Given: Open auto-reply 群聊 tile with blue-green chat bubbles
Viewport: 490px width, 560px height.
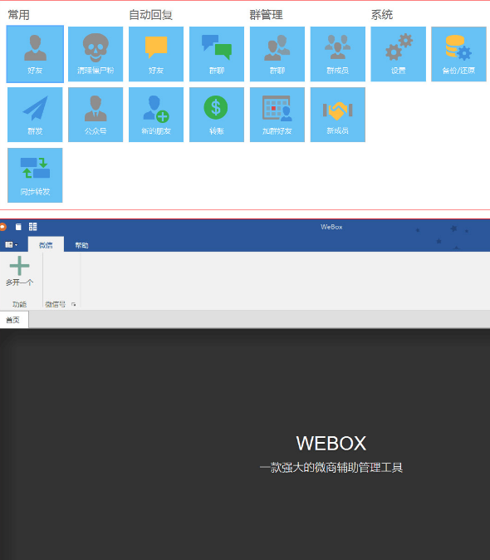Looking at the screenshot, I should coord(217,54).
